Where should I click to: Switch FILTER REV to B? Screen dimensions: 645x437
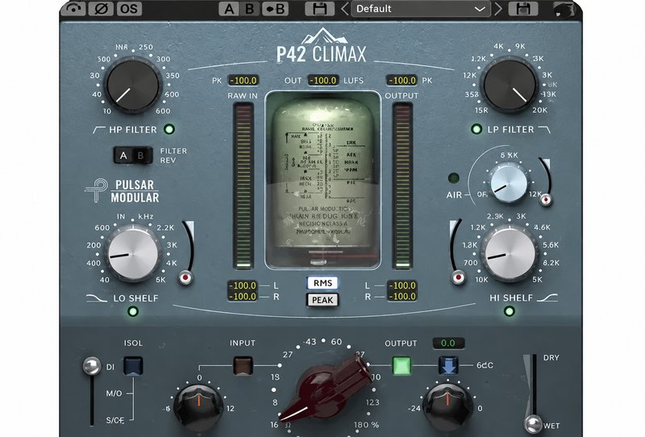click(x=142, y=156)
